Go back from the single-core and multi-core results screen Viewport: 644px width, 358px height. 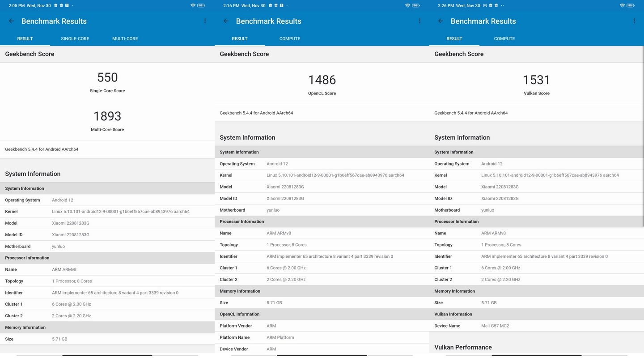pos(11,21)
